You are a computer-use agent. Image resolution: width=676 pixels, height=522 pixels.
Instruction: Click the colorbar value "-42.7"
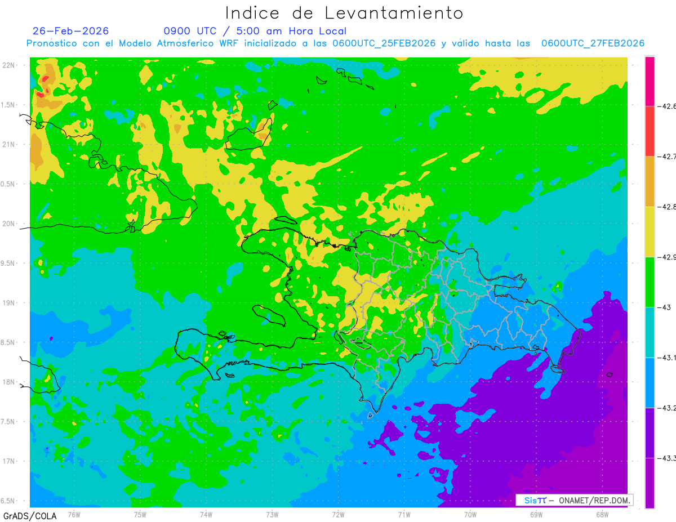[668, 156]
